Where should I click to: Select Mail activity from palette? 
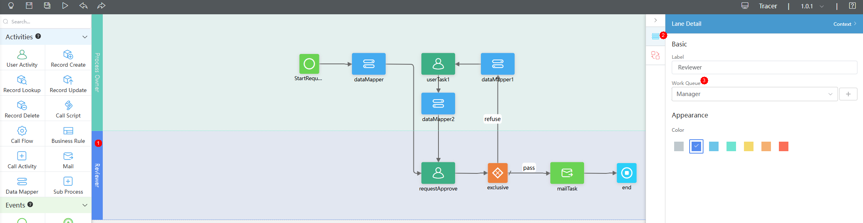(68, 160)
